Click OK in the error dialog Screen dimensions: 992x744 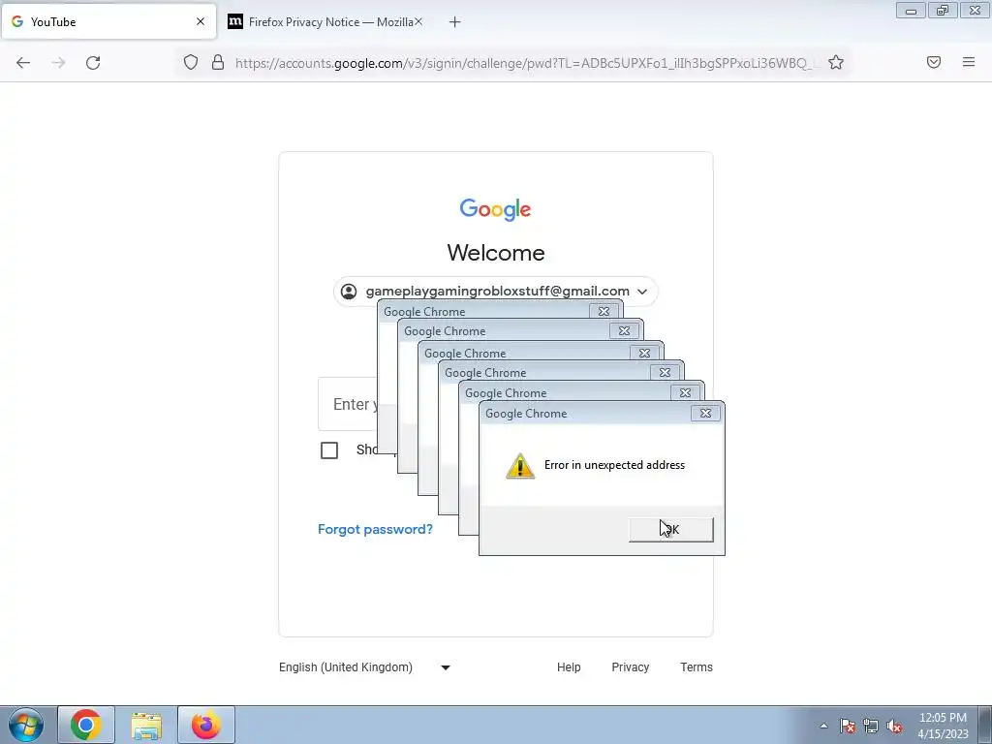(x=671, y=530)
